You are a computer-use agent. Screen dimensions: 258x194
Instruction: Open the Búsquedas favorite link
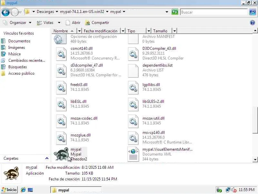tap(17, 67)
